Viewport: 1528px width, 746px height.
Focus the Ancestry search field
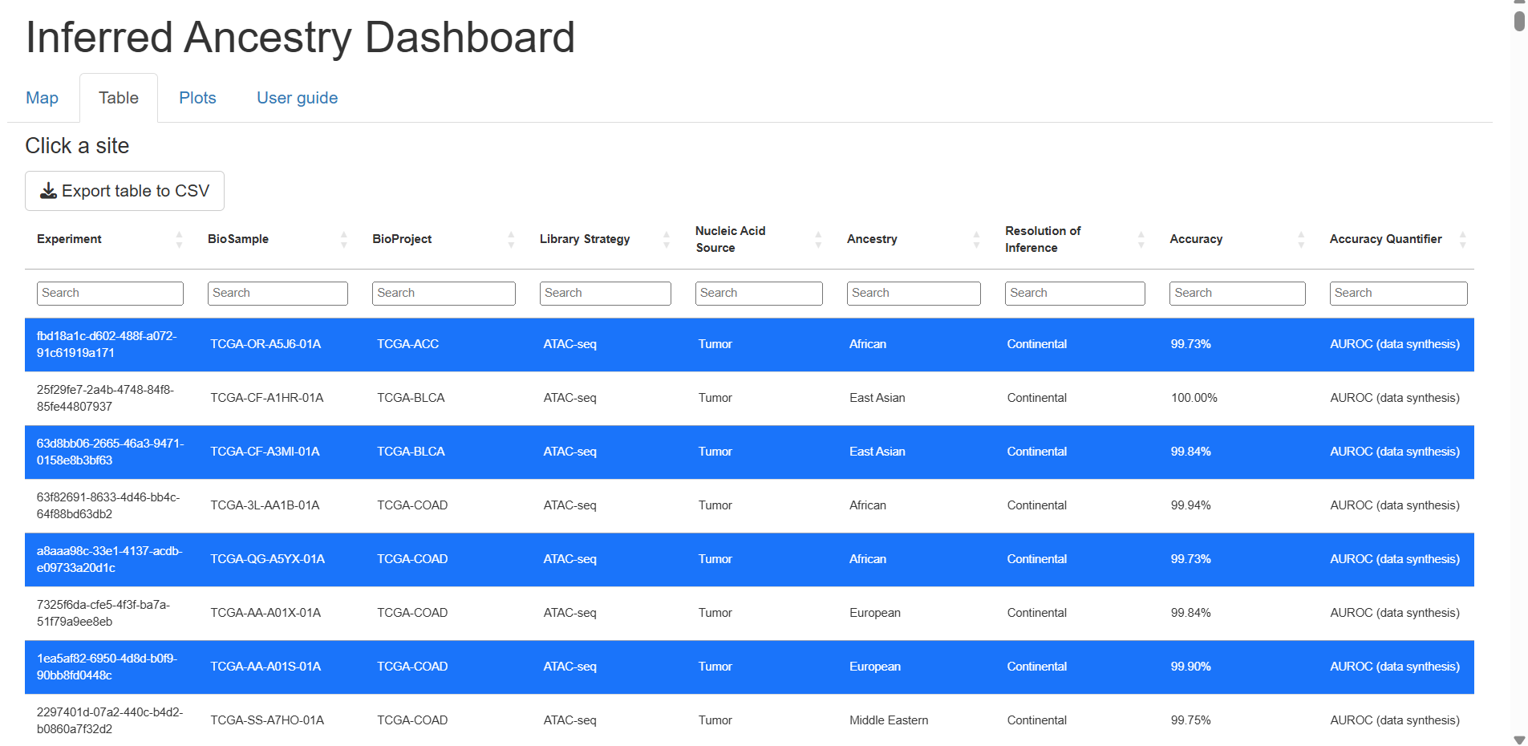pos(914,293)
